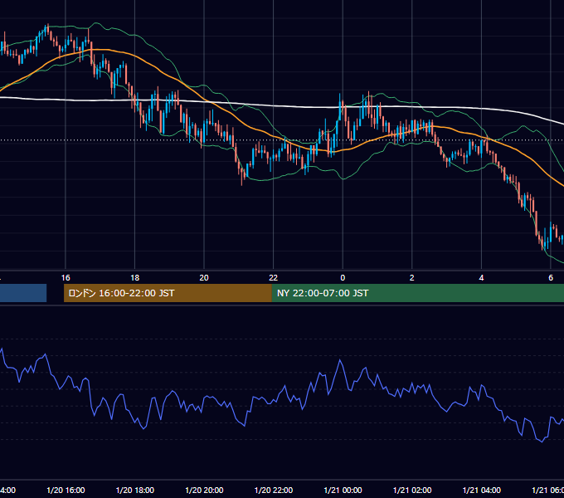Viewport: 564px width, 498px height.
Task: Select the ロンドン 16:00-22:00 JST session bar
Action: tap(168, 293)
